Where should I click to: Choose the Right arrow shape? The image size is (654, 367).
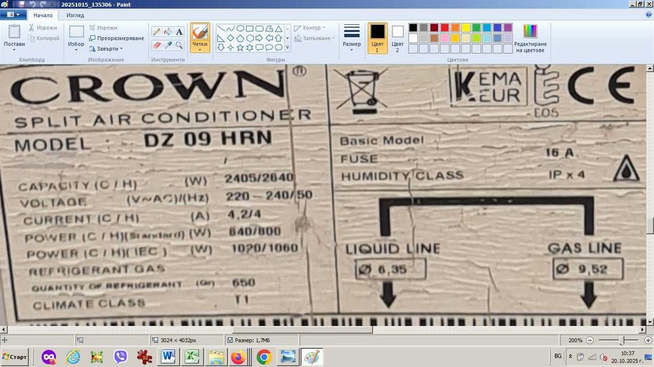pyautogui.click(x=260, y=39)
